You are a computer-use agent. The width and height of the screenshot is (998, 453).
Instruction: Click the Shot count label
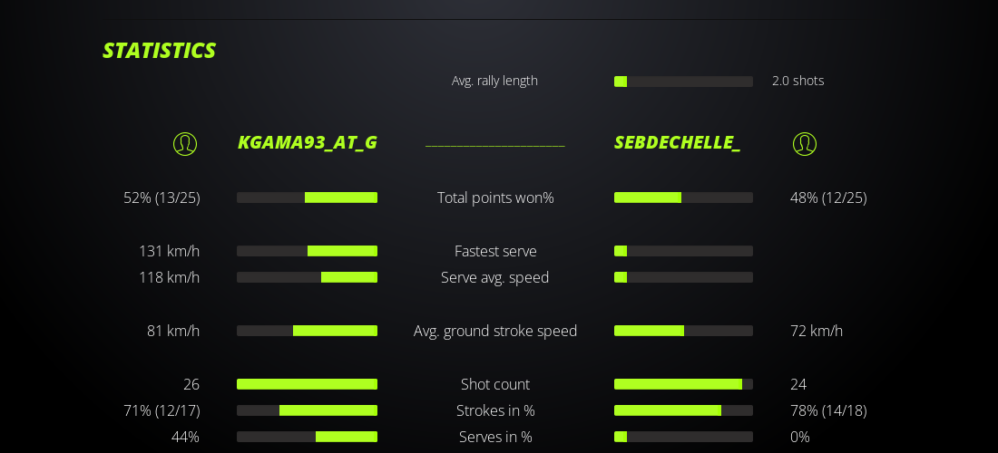495,384
